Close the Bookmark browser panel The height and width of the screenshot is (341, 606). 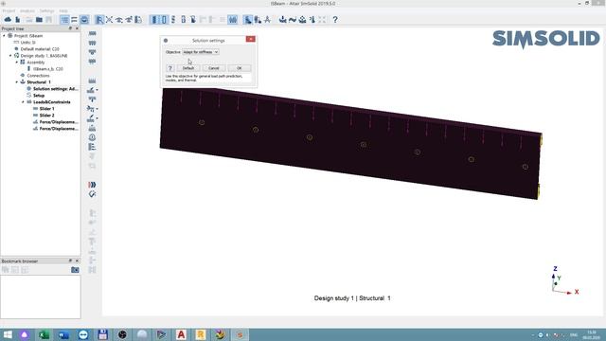(x=77, y=261)
